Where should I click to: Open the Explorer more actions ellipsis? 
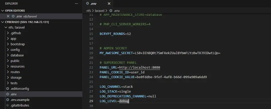pyautogui.click(x=76, y=4)
